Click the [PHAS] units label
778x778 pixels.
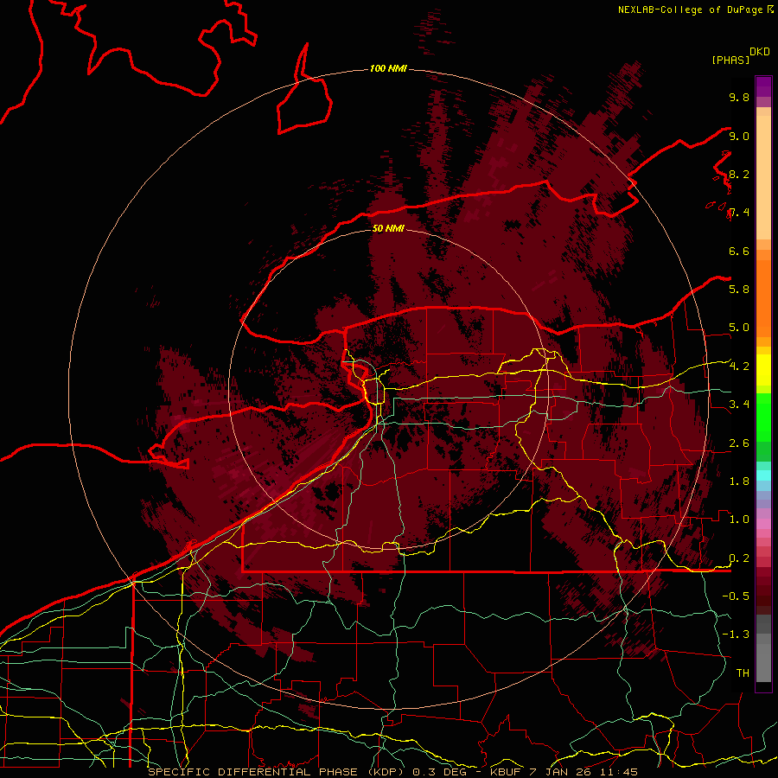730,61
